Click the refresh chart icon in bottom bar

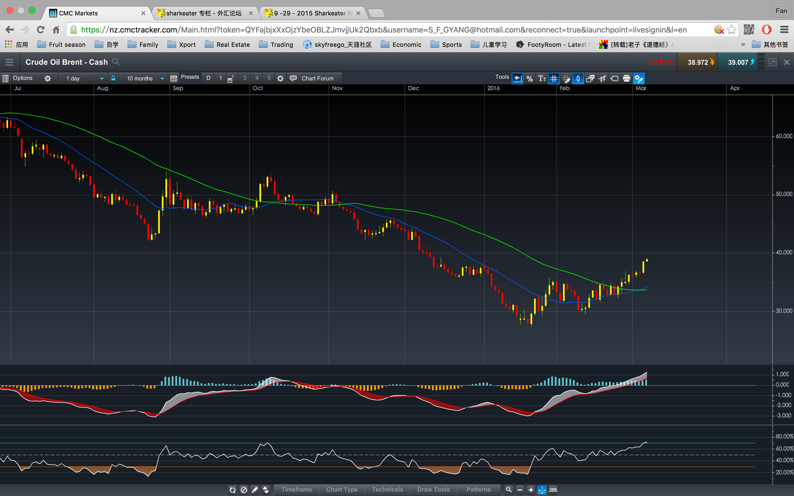(233, 490)
